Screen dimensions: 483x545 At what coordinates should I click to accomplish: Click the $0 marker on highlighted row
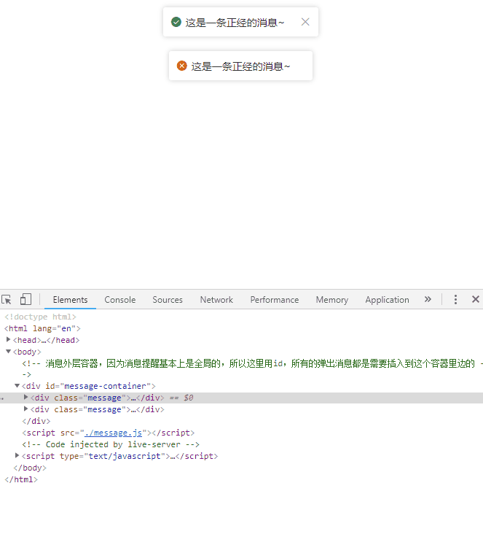point(189,398)
